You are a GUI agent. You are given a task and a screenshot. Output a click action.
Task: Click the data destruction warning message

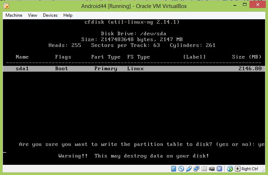pos(134,156)
